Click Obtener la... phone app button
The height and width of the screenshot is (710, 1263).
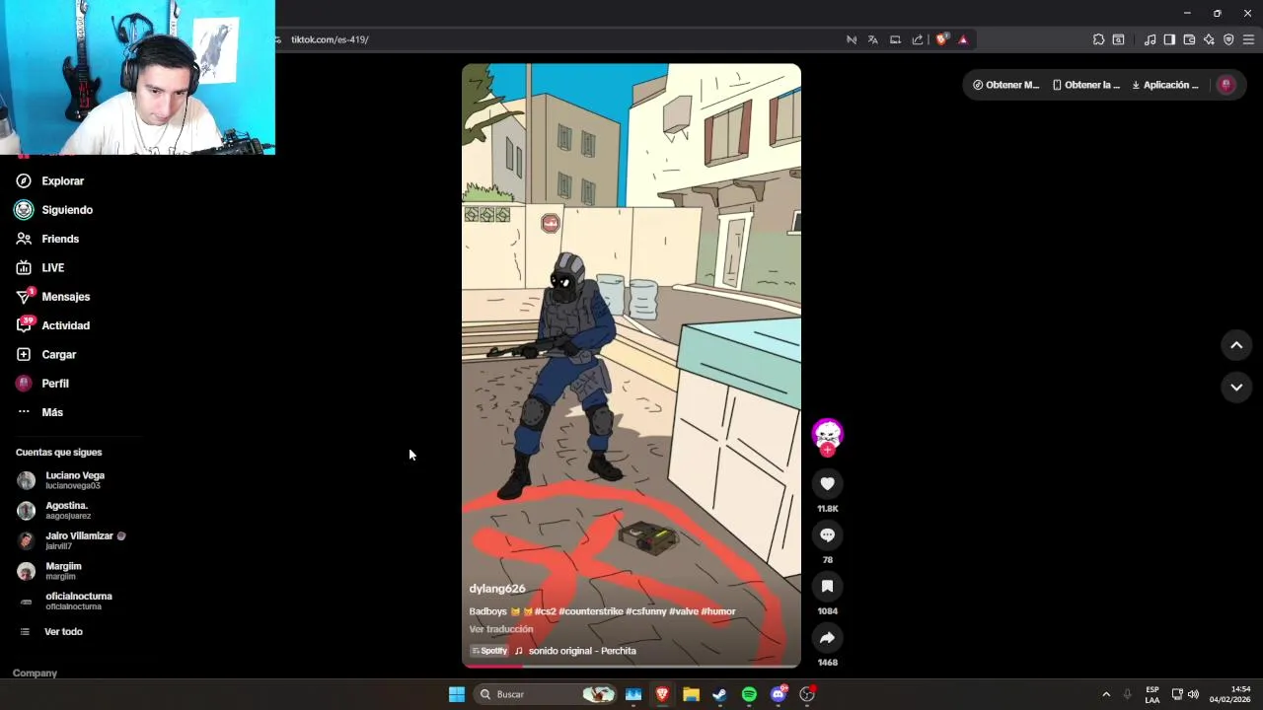click(1085, 85)
